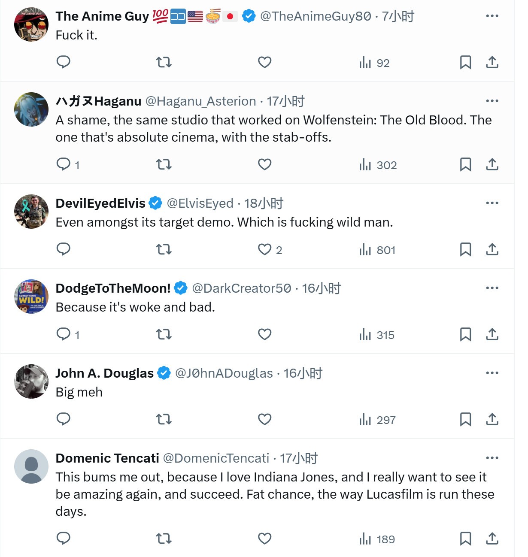Open the @ElvisEyed tweet timestamp

tap(264, 203)
